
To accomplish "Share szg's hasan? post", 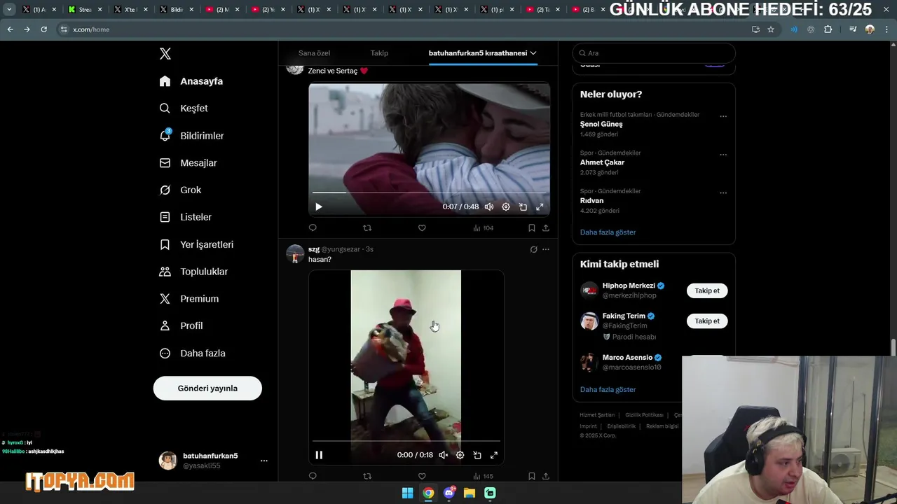I will (546, 476).
